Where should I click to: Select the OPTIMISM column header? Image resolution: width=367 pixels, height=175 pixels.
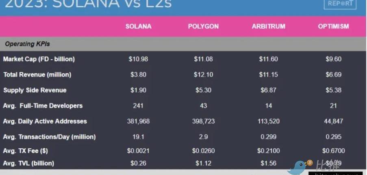[x=333, y=26]
